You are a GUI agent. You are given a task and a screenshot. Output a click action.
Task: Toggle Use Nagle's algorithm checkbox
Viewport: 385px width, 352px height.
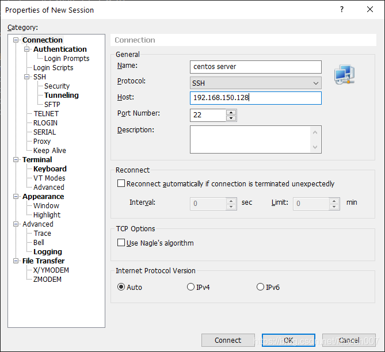point(121,243)
